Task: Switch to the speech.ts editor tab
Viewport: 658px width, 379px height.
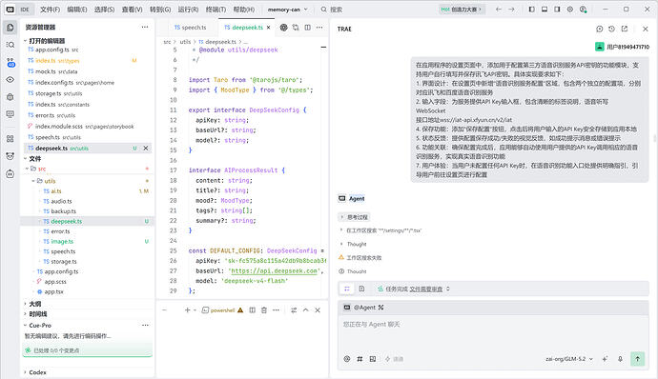Action: 190,28
